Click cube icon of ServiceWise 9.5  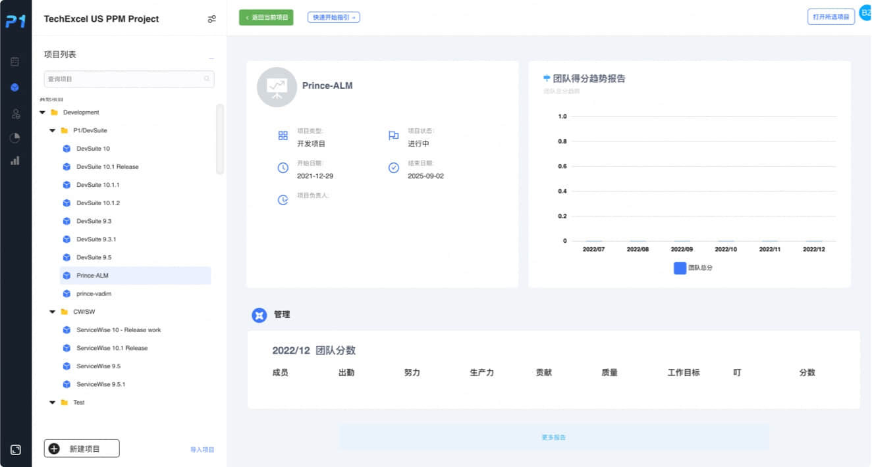pyautogui.click(x=66, y=366)
